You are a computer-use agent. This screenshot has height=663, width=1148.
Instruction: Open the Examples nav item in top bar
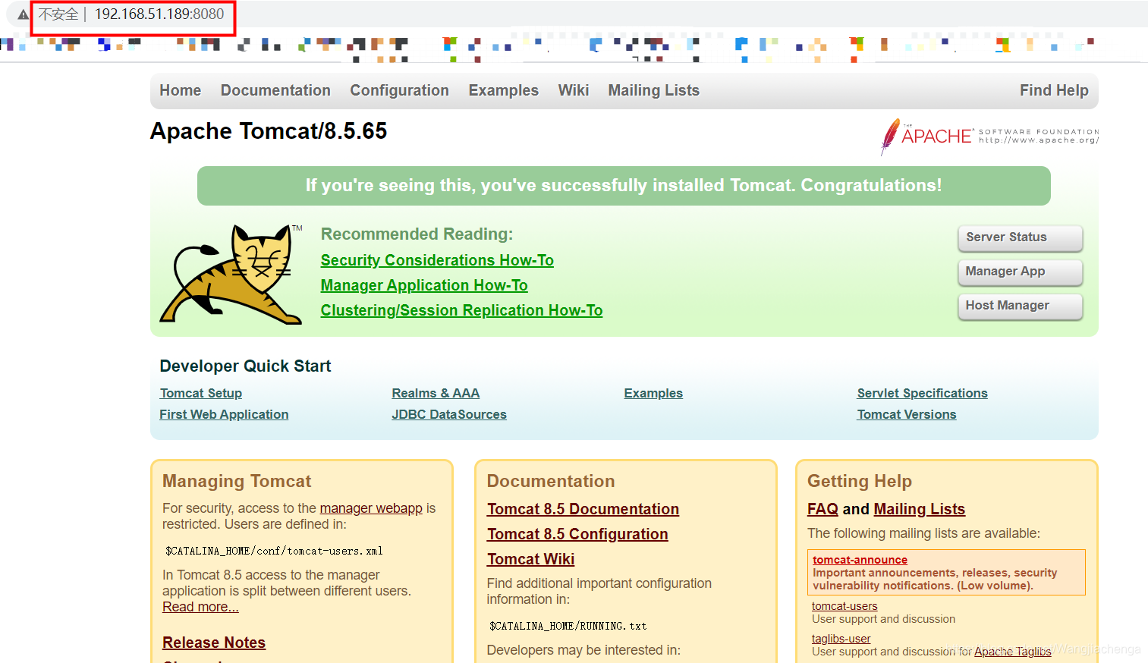click(503, 90)
